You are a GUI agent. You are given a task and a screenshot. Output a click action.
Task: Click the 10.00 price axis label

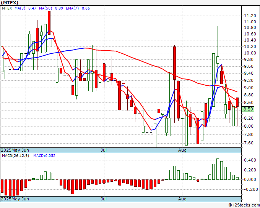click(250, 53)
